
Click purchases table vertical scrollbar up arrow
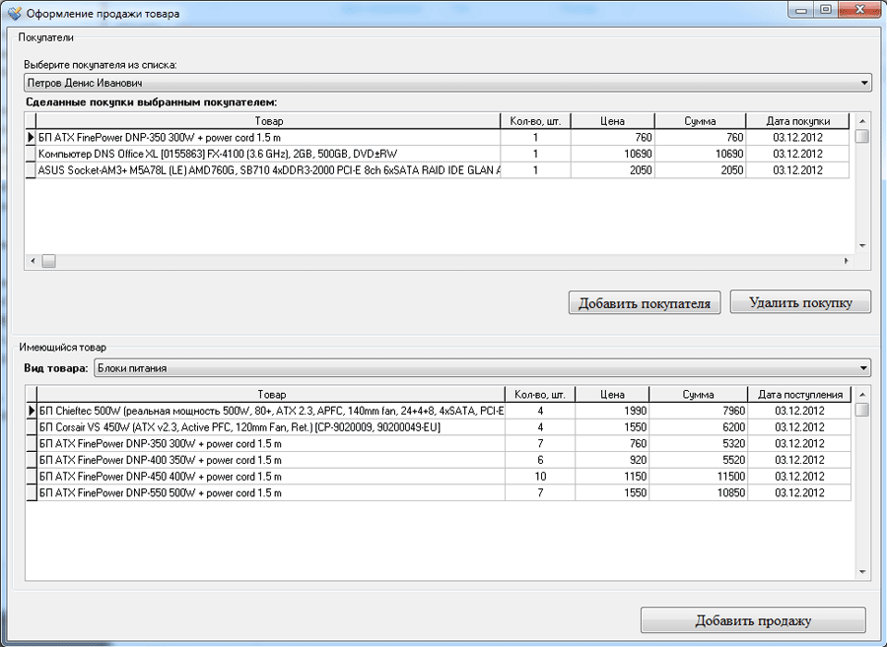tap(862, 120)
